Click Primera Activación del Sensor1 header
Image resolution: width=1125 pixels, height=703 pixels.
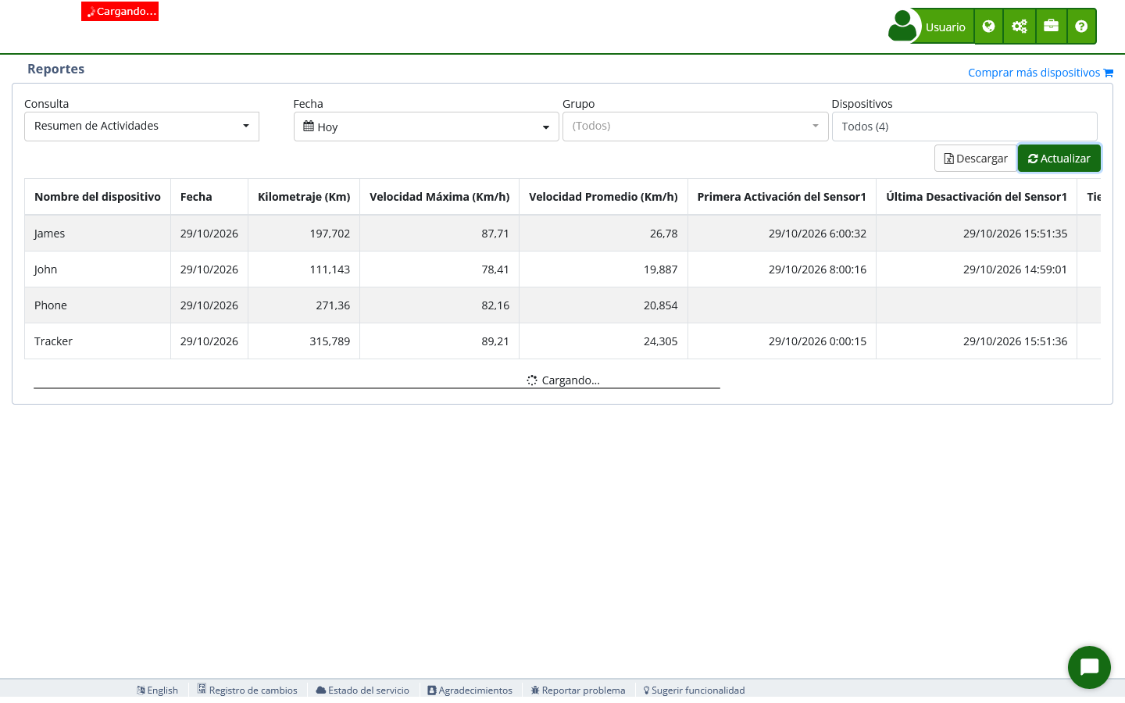(x=781, y=197)
